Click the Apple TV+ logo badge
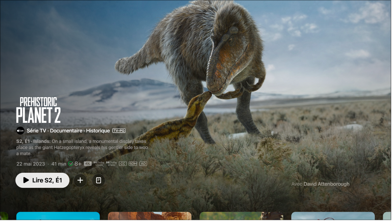The height and width of the screenshot is (221, 392). 20,130
